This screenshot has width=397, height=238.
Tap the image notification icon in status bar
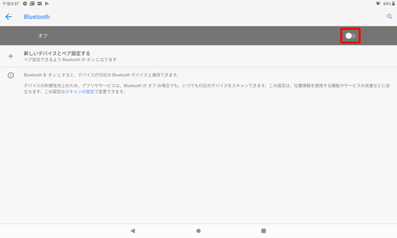tap(32, 3)
